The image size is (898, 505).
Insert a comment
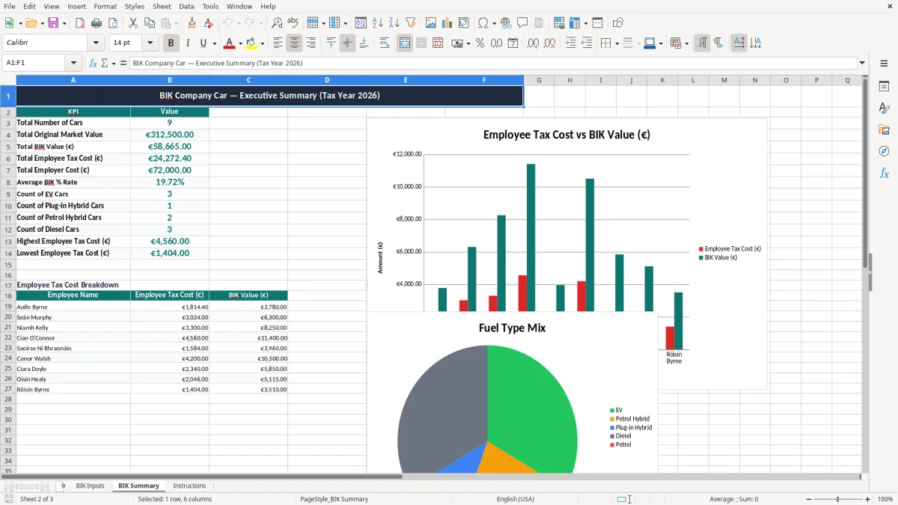[x=523, y=23]
